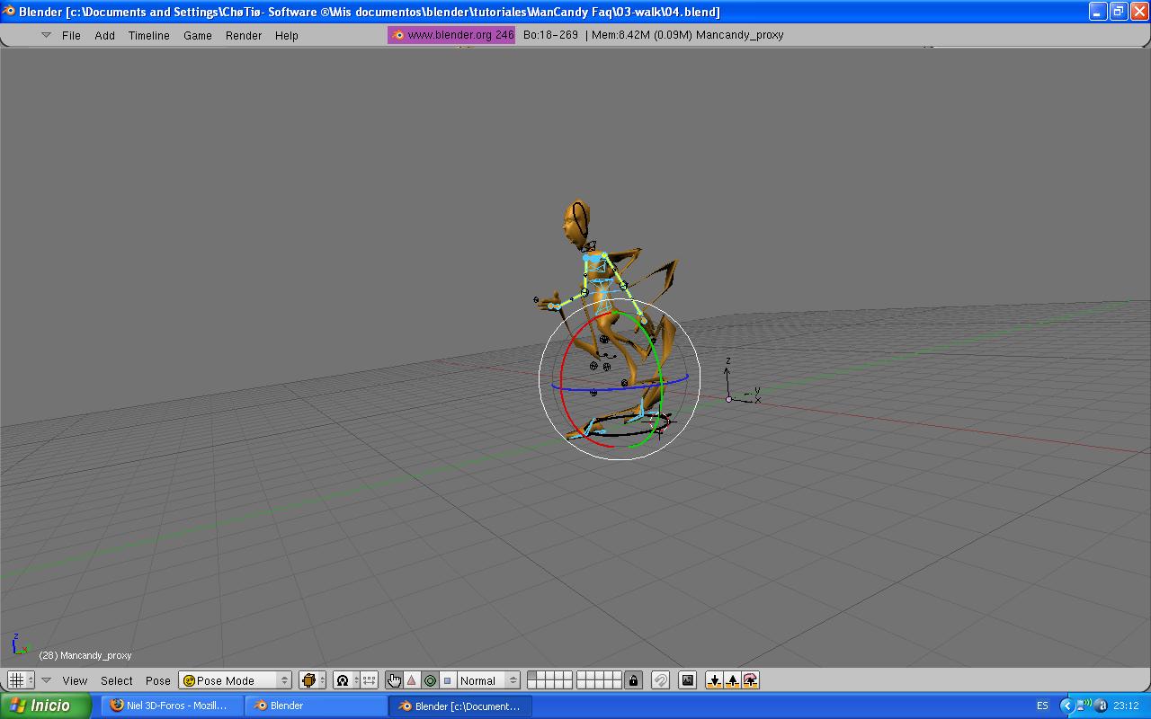The width and height of the screenshot is (1151, 719).
Task: Toggle the rotate manipulator ring icon
Action: coord(430,680)
